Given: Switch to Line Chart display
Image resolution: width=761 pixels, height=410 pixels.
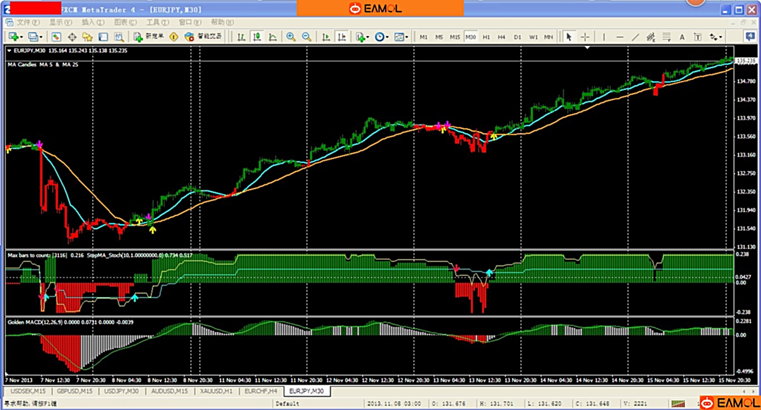Looking at the screenshot, I should (x=273, y=37).
